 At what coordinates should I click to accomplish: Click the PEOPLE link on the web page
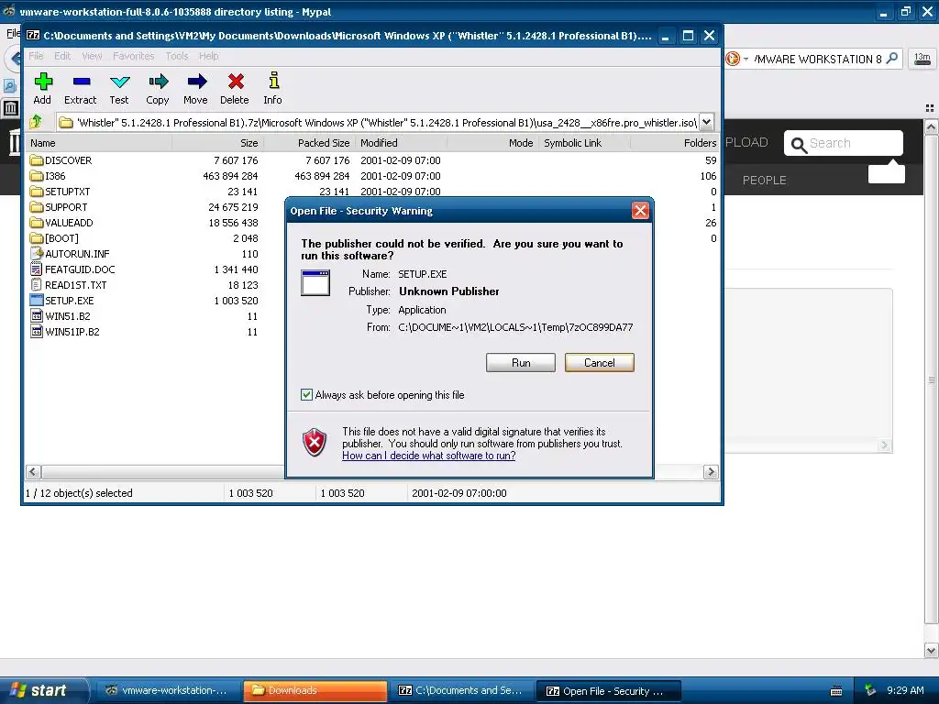coord(764,181)
